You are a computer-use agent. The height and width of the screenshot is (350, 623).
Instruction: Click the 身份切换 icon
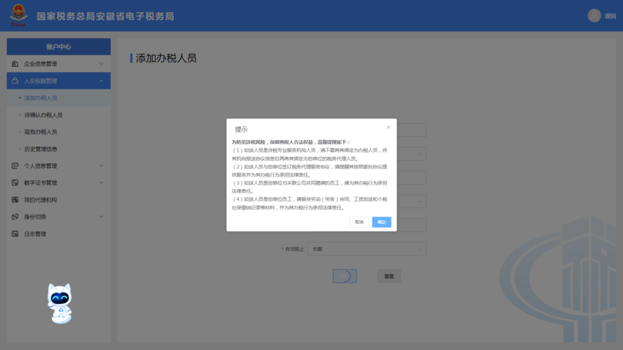tap(15, 217)
